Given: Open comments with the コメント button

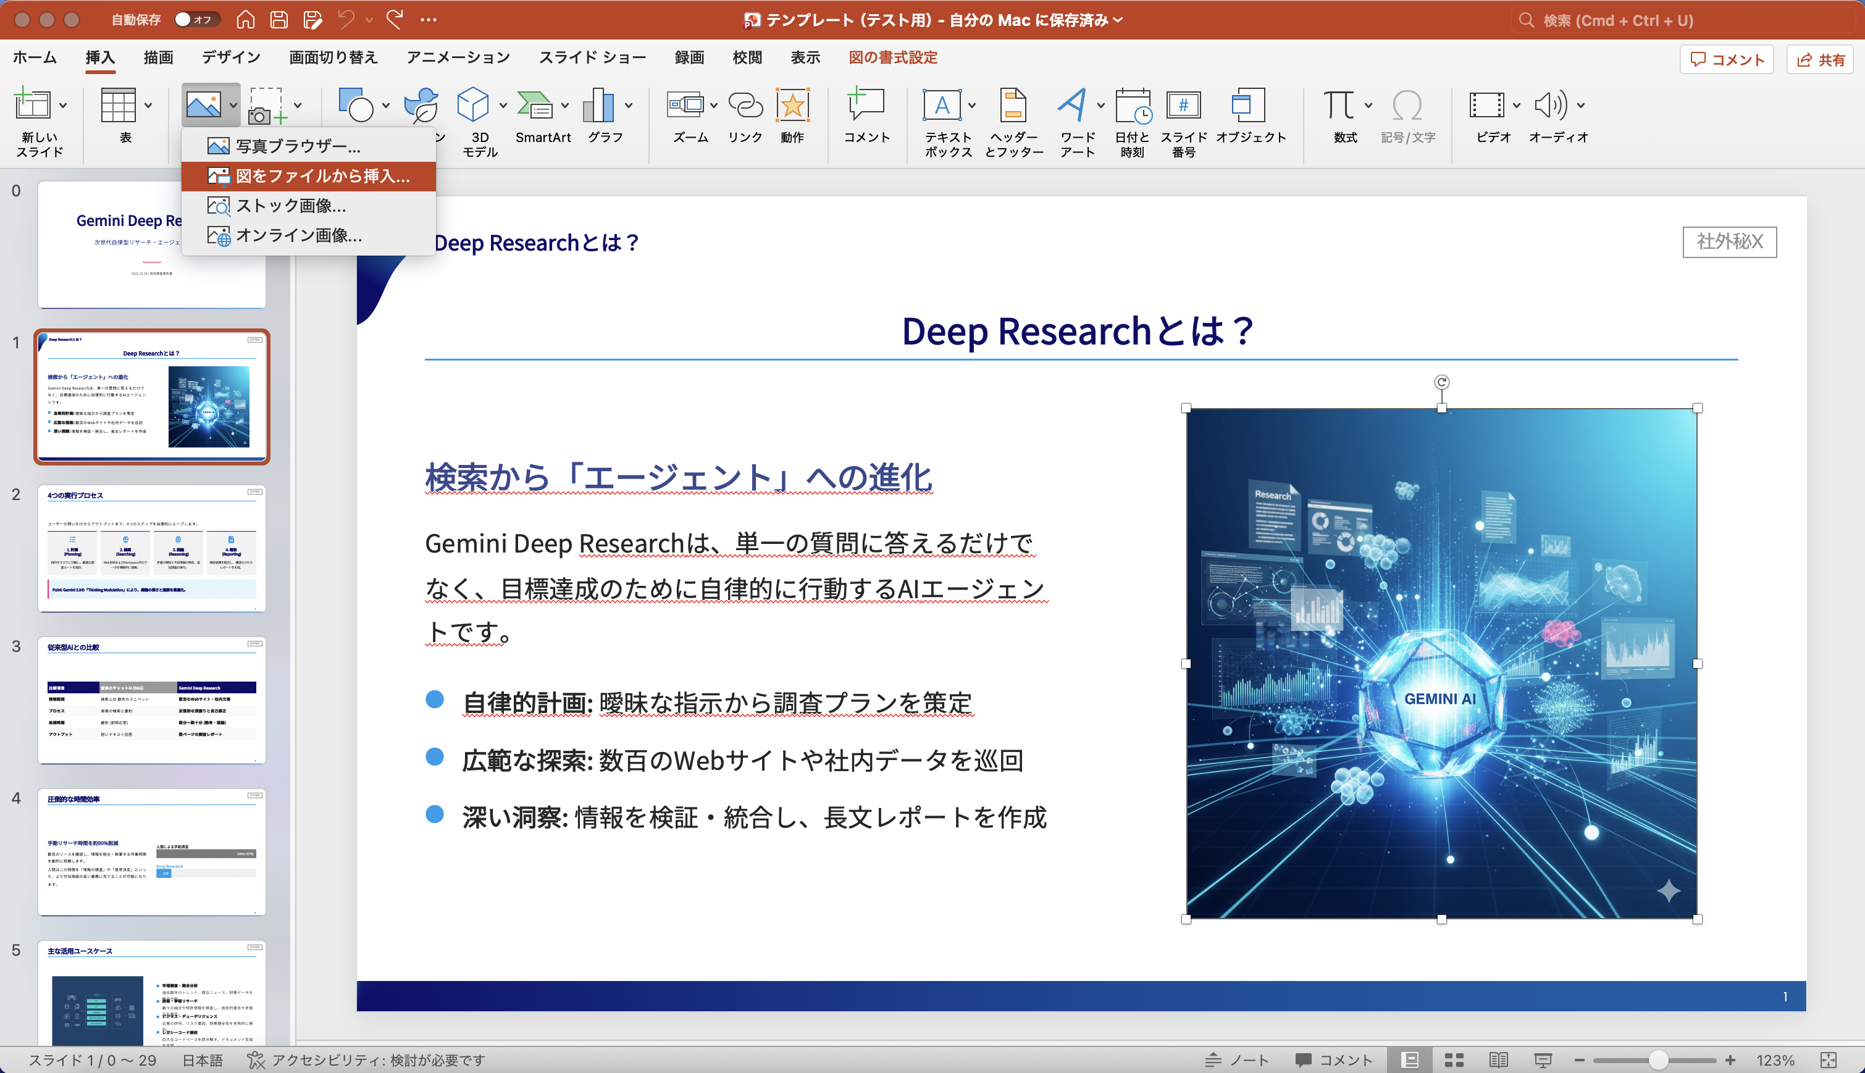Looking at the screenshot, I should click(1727, 59).
